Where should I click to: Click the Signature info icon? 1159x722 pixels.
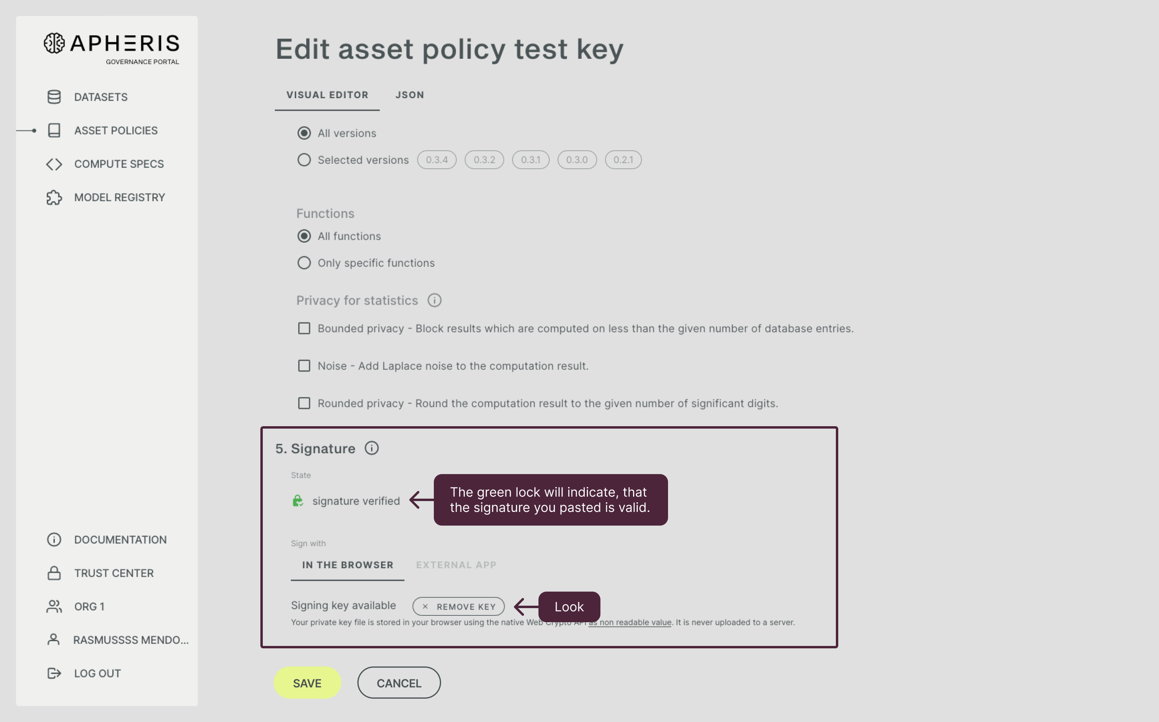click(371, 448)
